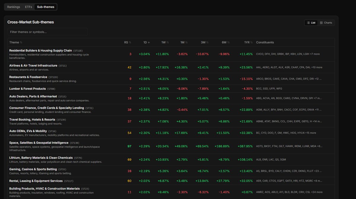Click the Cross-Market Sub-themes heading
This screenshot has width=356, height=199.
(x=31, y=22)
